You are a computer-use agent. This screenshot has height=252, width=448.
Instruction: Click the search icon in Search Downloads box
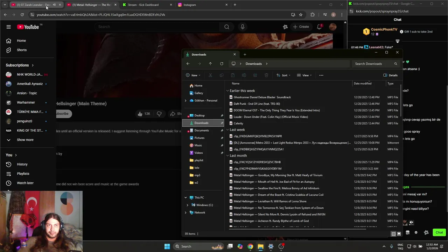(395, 64)
